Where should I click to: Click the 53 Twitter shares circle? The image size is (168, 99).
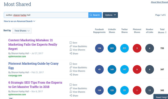pos(124,90)
